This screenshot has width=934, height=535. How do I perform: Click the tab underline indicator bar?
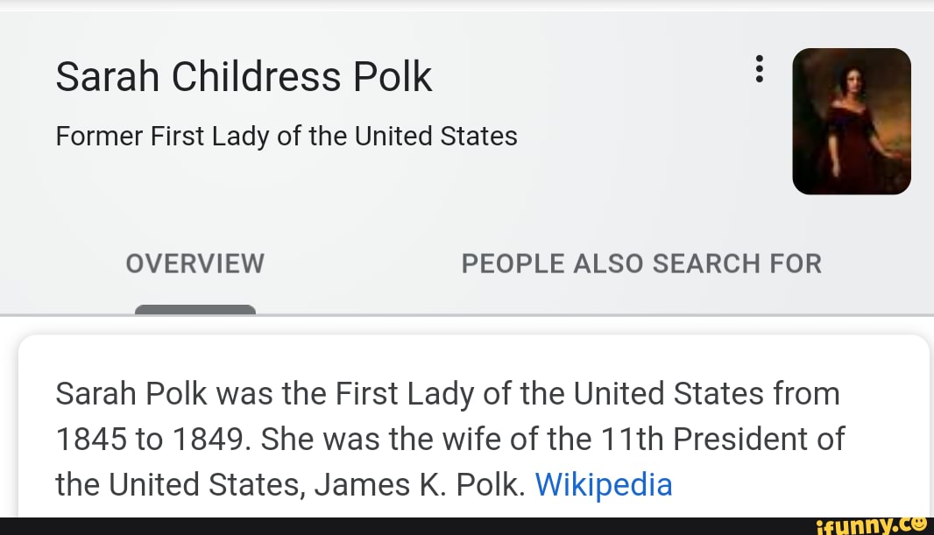(195, 311)
